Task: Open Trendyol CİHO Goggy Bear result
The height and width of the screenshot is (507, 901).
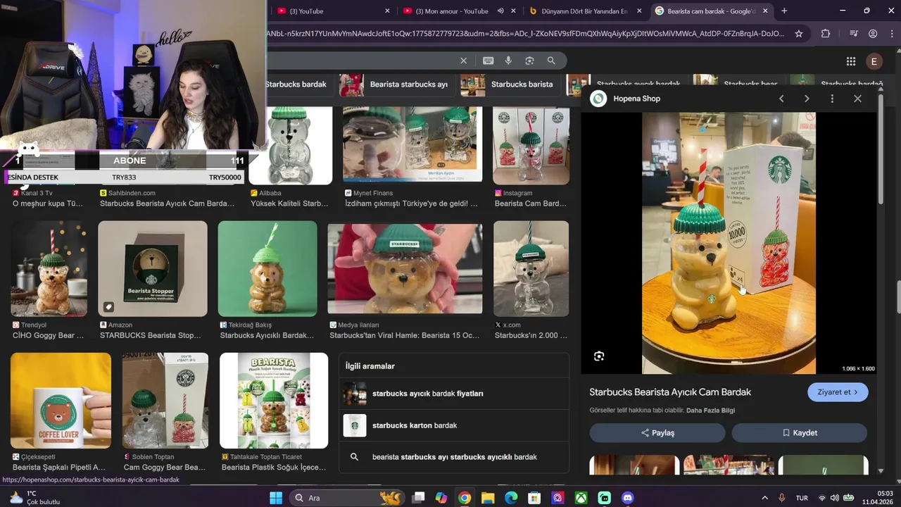Action: [49, 269]
